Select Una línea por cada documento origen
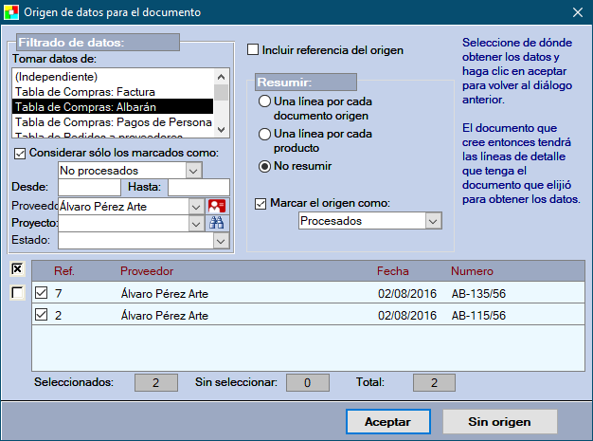Viewport: 593px width, 441px height. (266, 101)
